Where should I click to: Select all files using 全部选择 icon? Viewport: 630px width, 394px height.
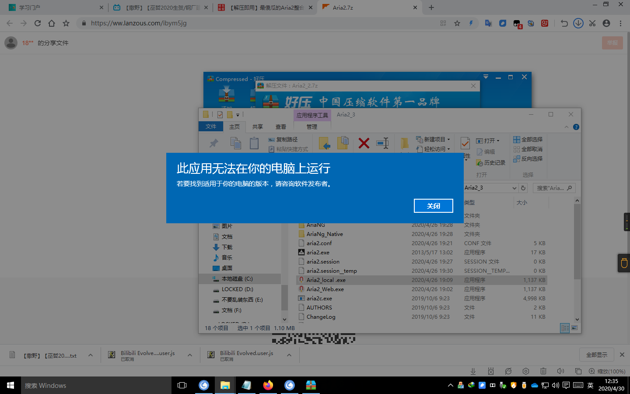(528, 139)
